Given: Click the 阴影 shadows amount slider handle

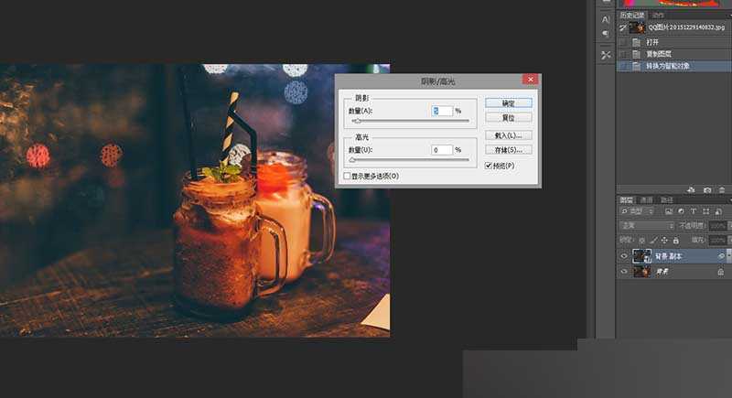Looking at the screenshot, I should (x=357, y=120).
